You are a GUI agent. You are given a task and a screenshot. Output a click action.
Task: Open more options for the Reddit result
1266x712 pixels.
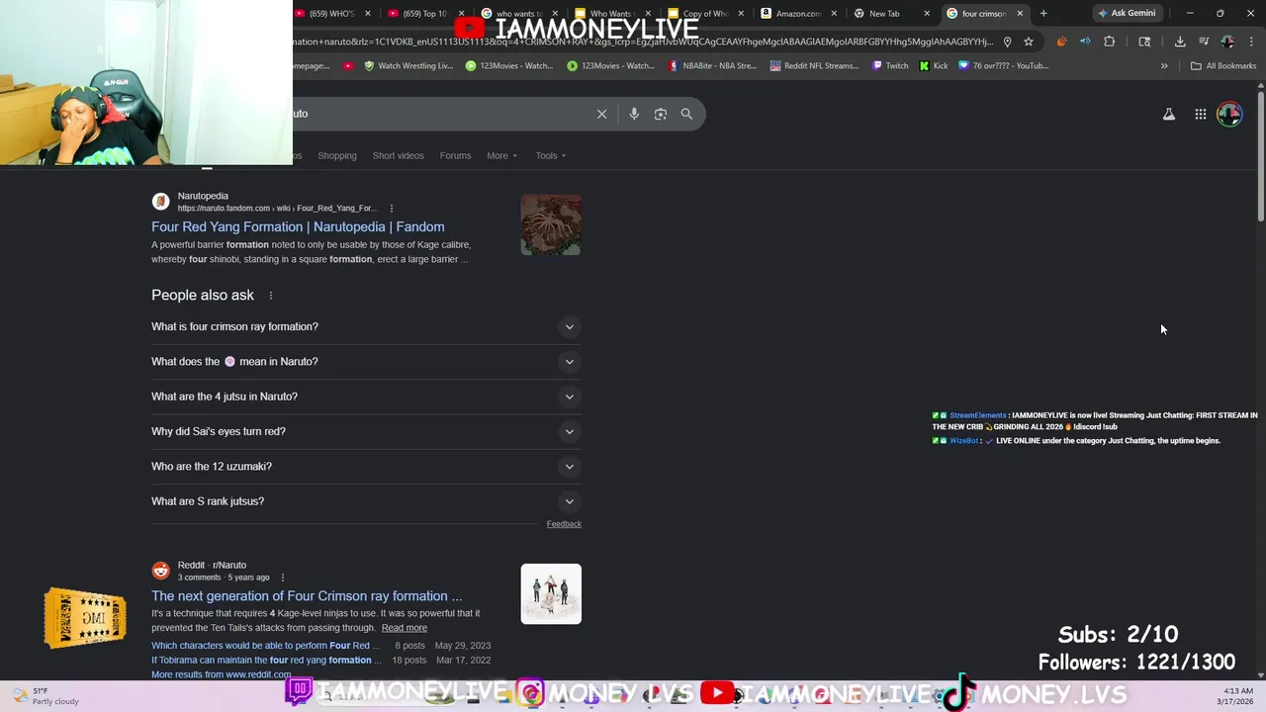tap(283, 578)
